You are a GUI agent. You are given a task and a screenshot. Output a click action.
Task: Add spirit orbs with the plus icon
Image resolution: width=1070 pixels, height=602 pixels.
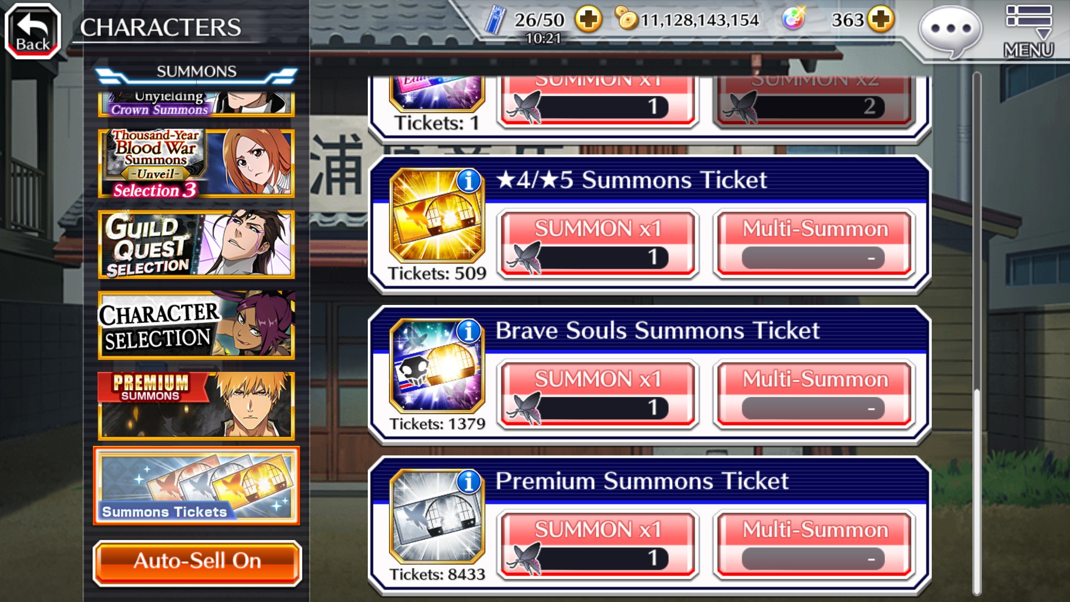click(881, 20)
